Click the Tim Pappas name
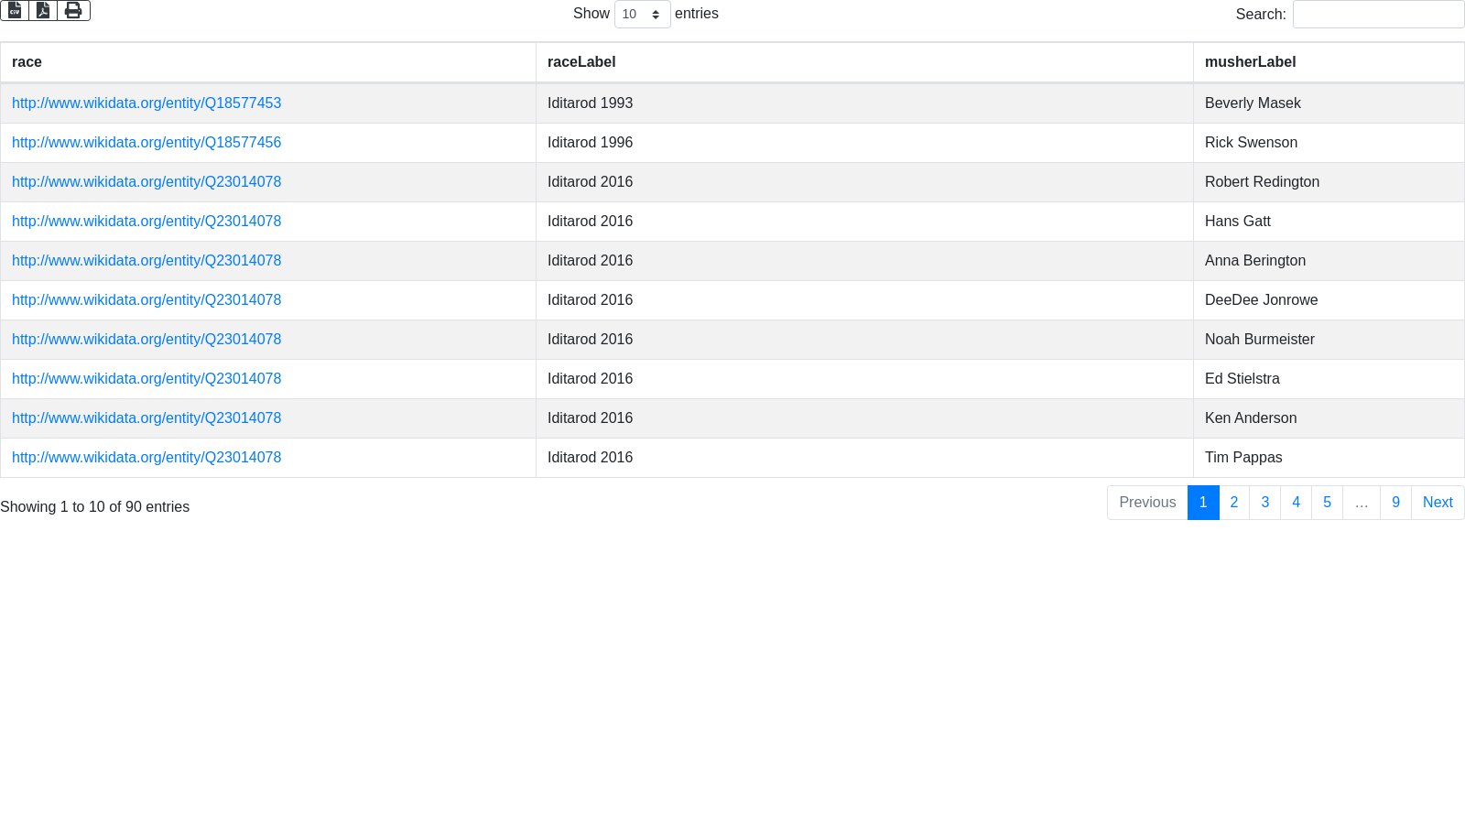 click(x=1243, y=458)
